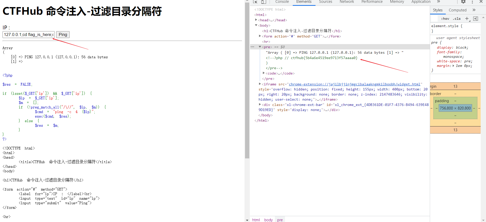Collapse the pre element node
The width and height of the screenshot is (486, 222).
click(x=260, y=47)
